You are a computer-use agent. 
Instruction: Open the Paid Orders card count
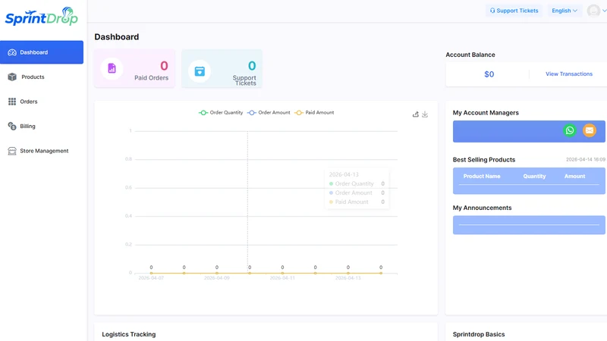point(164,66)
